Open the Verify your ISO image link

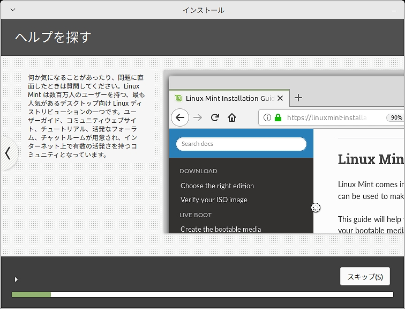(x=214, y=200)
